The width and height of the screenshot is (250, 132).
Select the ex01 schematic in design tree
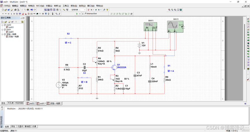[10, 32]
